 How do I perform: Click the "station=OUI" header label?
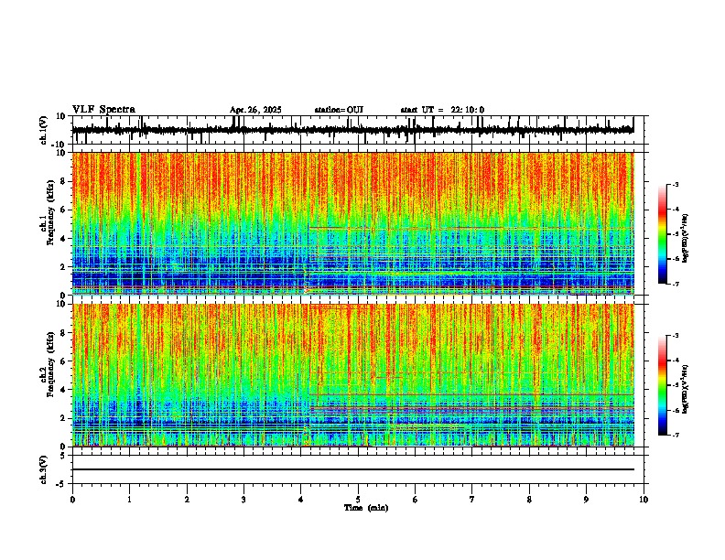(x=339, y=110)
